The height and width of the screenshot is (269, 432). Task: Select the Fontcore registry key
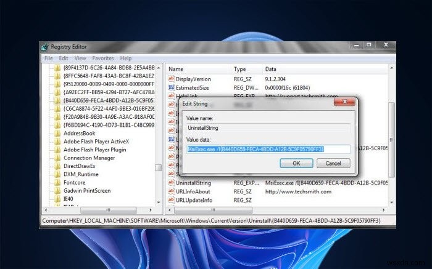click(x=75, y=182)
